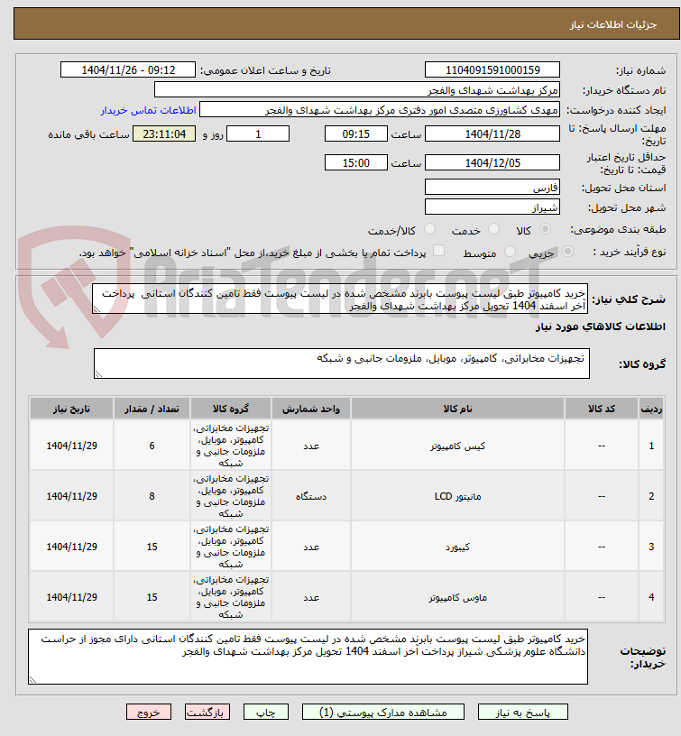Click the خروج exit button
Screen dimensions: 681x736
coord(149,712)
